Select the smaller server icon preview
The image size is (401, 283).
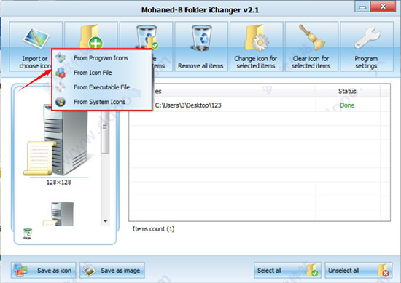point(59,214)
